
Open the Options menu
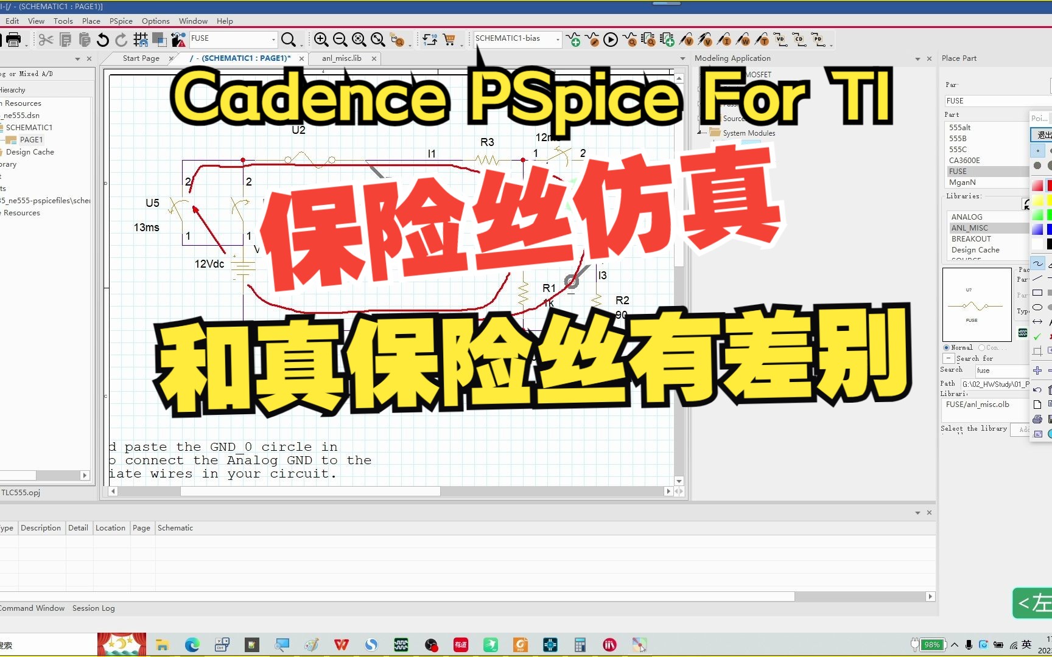point(156,21)
